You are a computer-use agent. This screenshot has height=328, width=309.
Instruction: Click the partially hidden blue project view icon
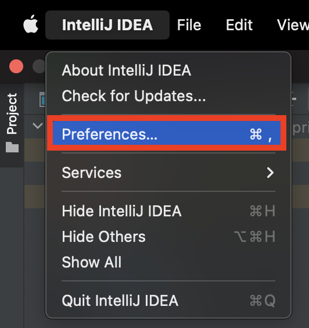click(x=42, y=99)
